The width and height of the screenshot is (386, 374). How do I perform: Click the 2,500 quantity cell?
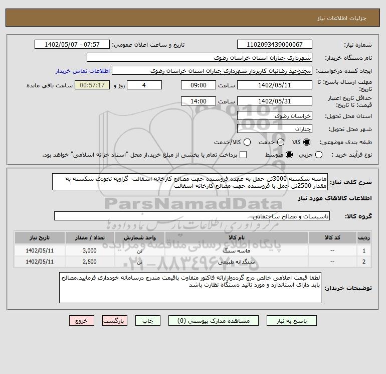click(x=90, y=262)
